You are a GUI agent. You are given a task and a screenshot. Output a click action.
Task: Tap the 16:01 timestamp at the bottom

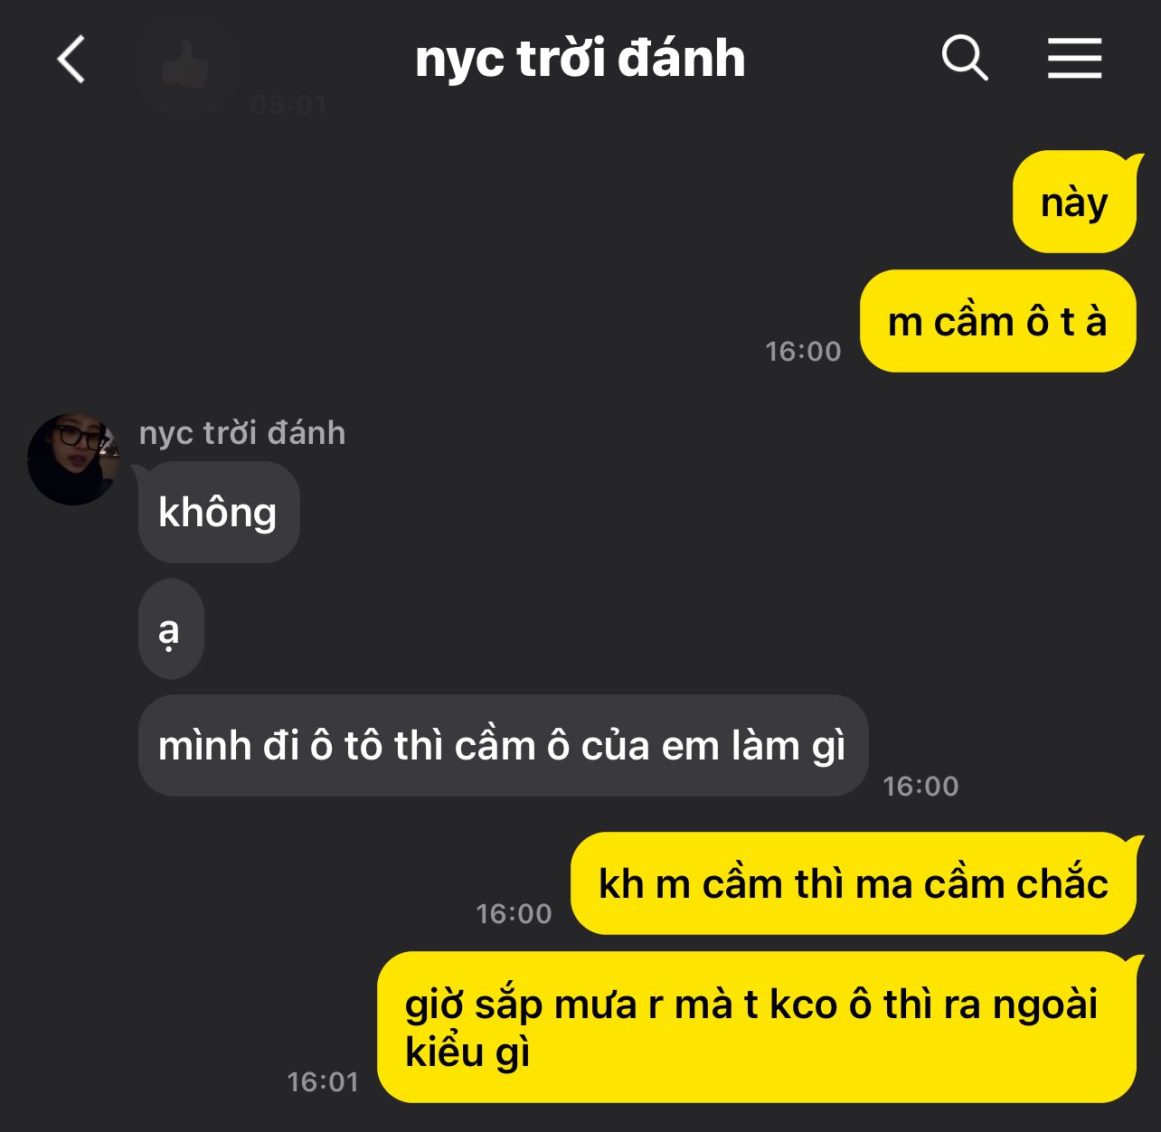(x=323, y=1081)
